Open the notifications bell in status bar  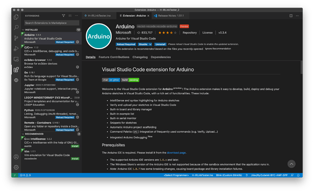tap(298, 175)
